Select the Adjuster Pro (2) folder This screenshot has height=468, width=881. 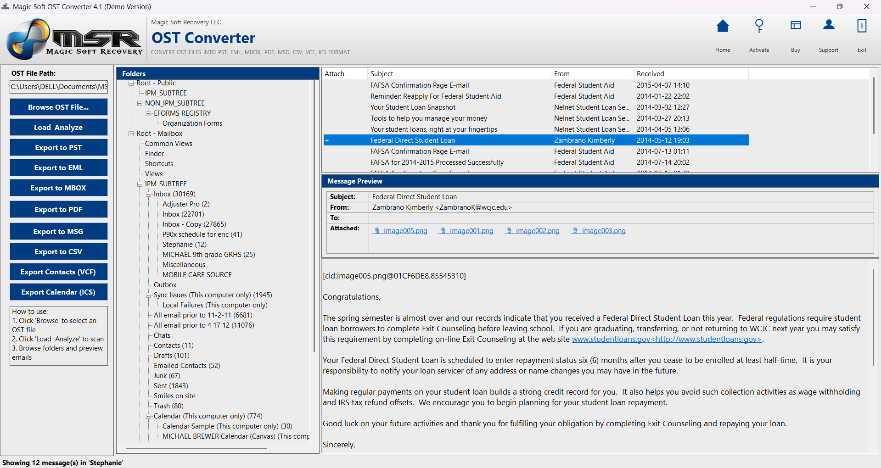(186, 204)
